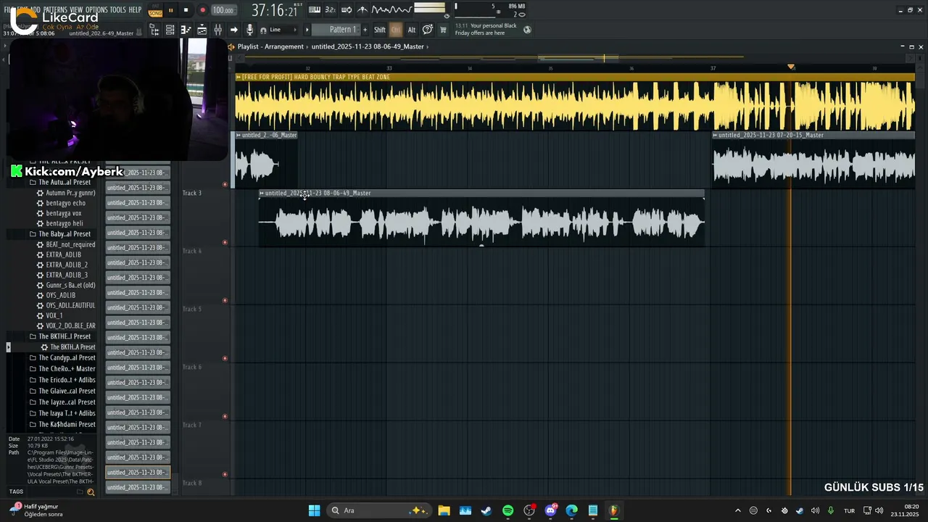Open the Line snap selector dropdown
Screen dimensions: 928x522
[x=284, y=30]
